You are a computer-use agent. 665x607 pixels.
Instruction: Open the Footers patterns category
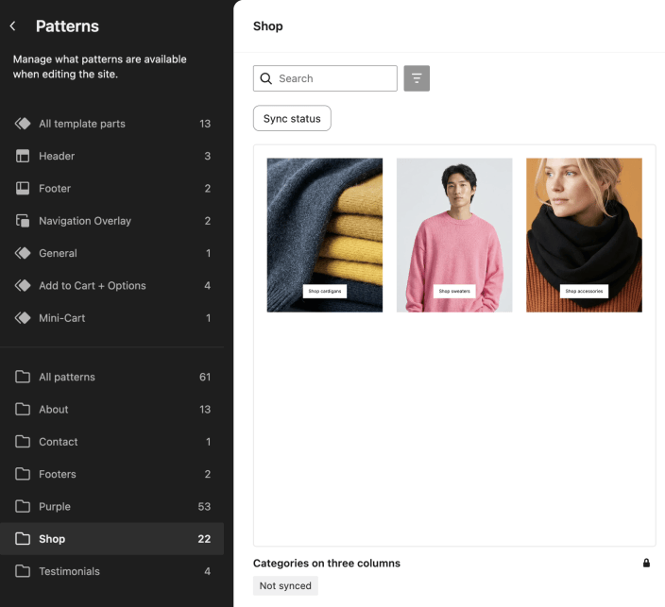pyautogui.click(x=112, y=474)
